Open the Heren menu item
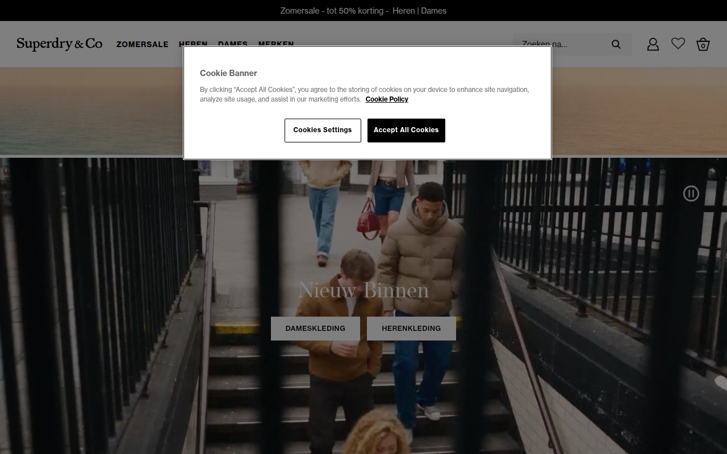 [193, 44]
